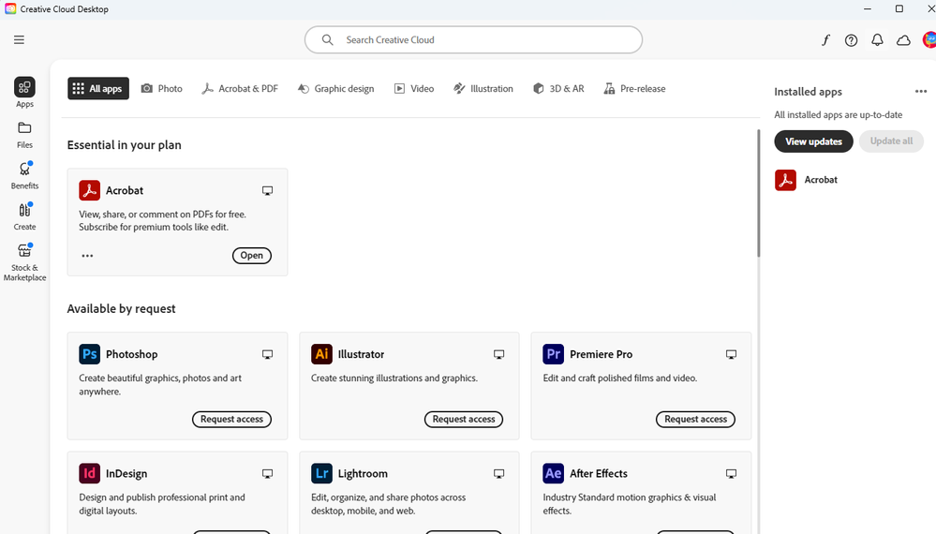Open the notifications bell icon
Screen dimensions: 936x534
(878, 40)
